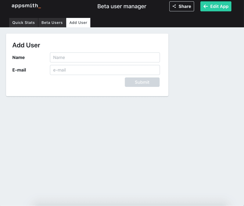Click the orange underscore in appsmith logo
Image resolution: width=244 pixels, height=206 pixels.
click(40, 8)
